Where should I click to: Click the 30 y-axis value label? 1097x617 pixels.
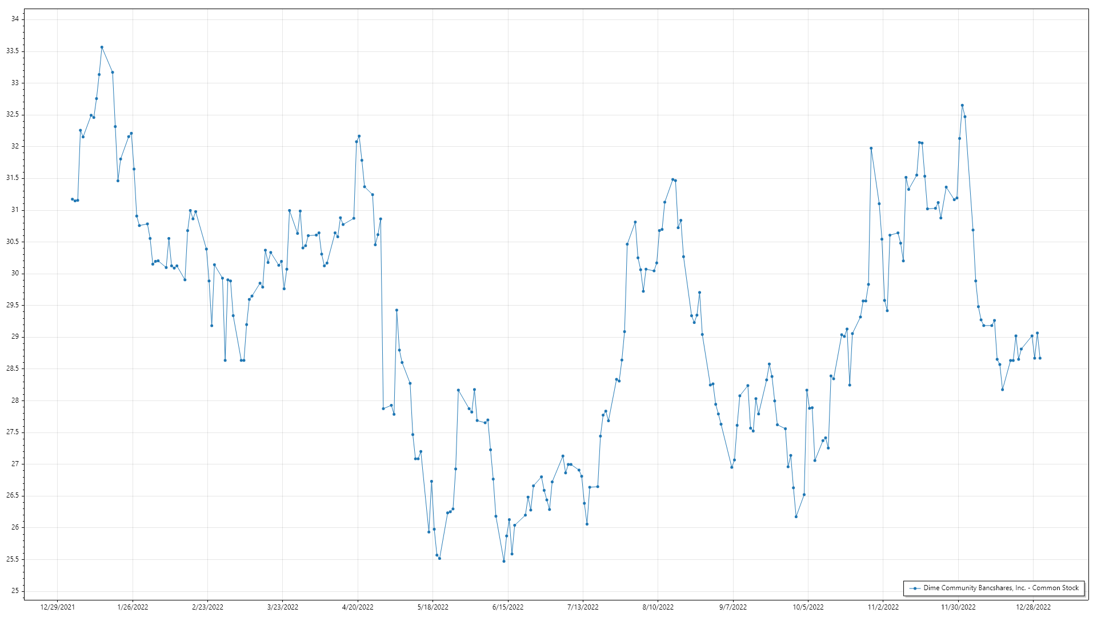15,273
